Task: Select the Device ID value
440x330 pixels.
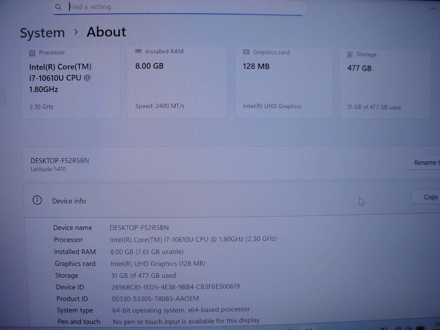Action: coord(176,287)
